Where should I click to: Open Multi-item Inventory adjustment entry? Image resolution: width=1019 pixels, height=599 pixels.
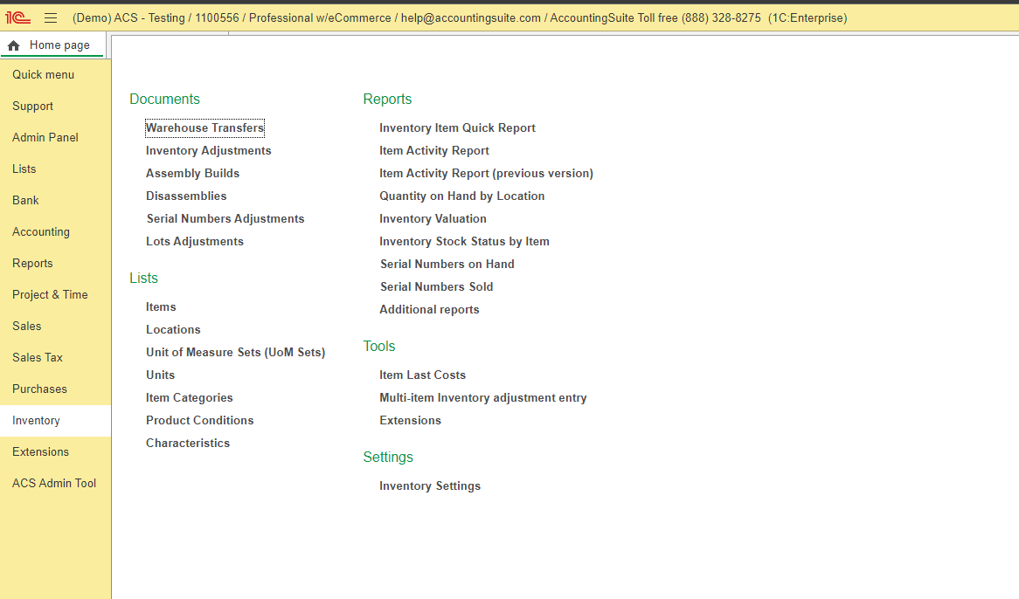483,398
